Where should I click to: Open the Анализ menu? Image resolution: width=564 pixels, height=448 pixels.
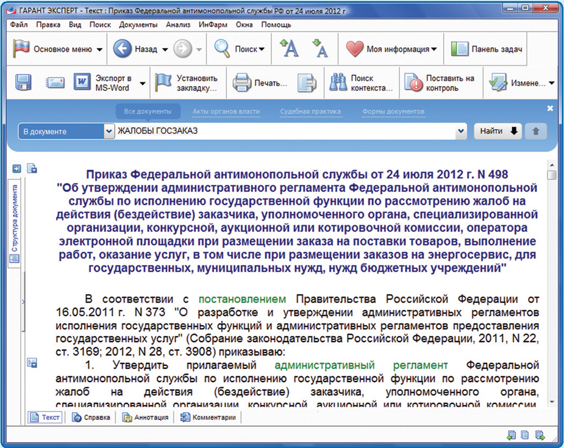pyautogui.click(x=177, y=25)
